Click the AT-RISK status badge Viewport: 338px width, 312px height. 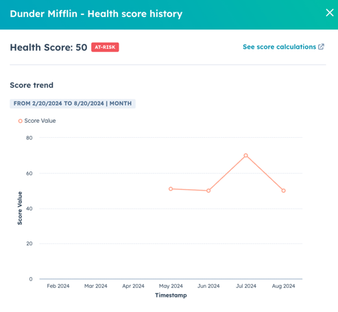[105, 47]
